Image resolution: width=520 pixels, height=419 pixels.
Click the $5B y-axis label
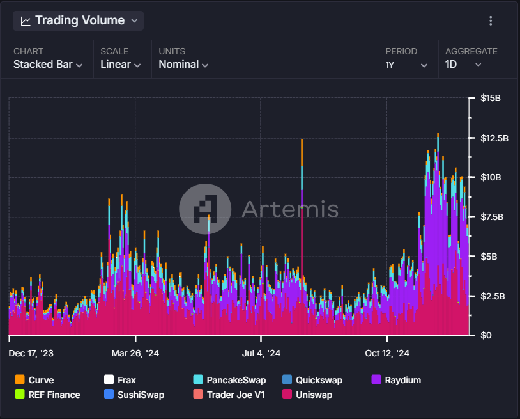489,257
